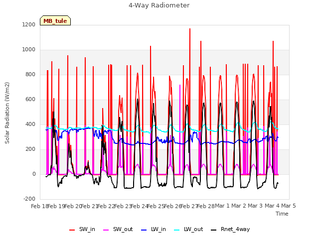Click the 200 y-axis tick label
Image resolution: width=319 pixels, height=239 pixels.
(x=30, y=149)
